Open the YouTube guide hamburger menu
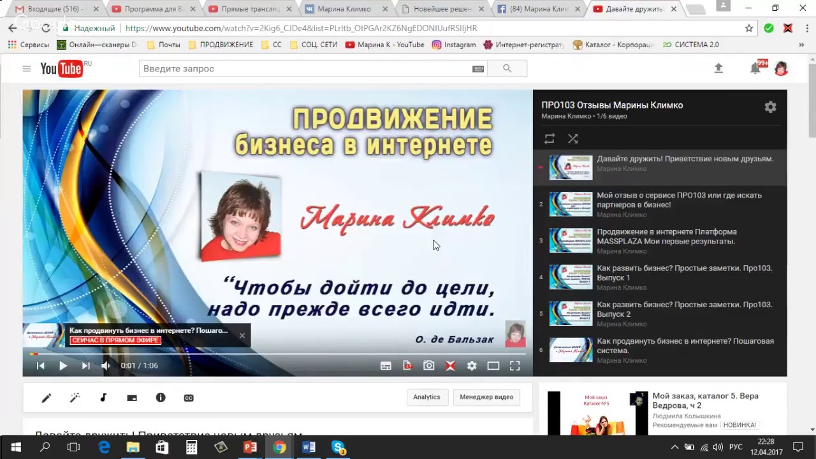The width and height of the screenshot is (816, 459). click(x=26, y=69)
